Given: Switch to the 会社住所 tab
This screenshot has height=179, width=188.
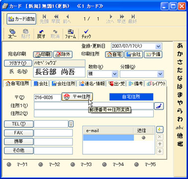Looking at the screenshot, I should (63, 84).
